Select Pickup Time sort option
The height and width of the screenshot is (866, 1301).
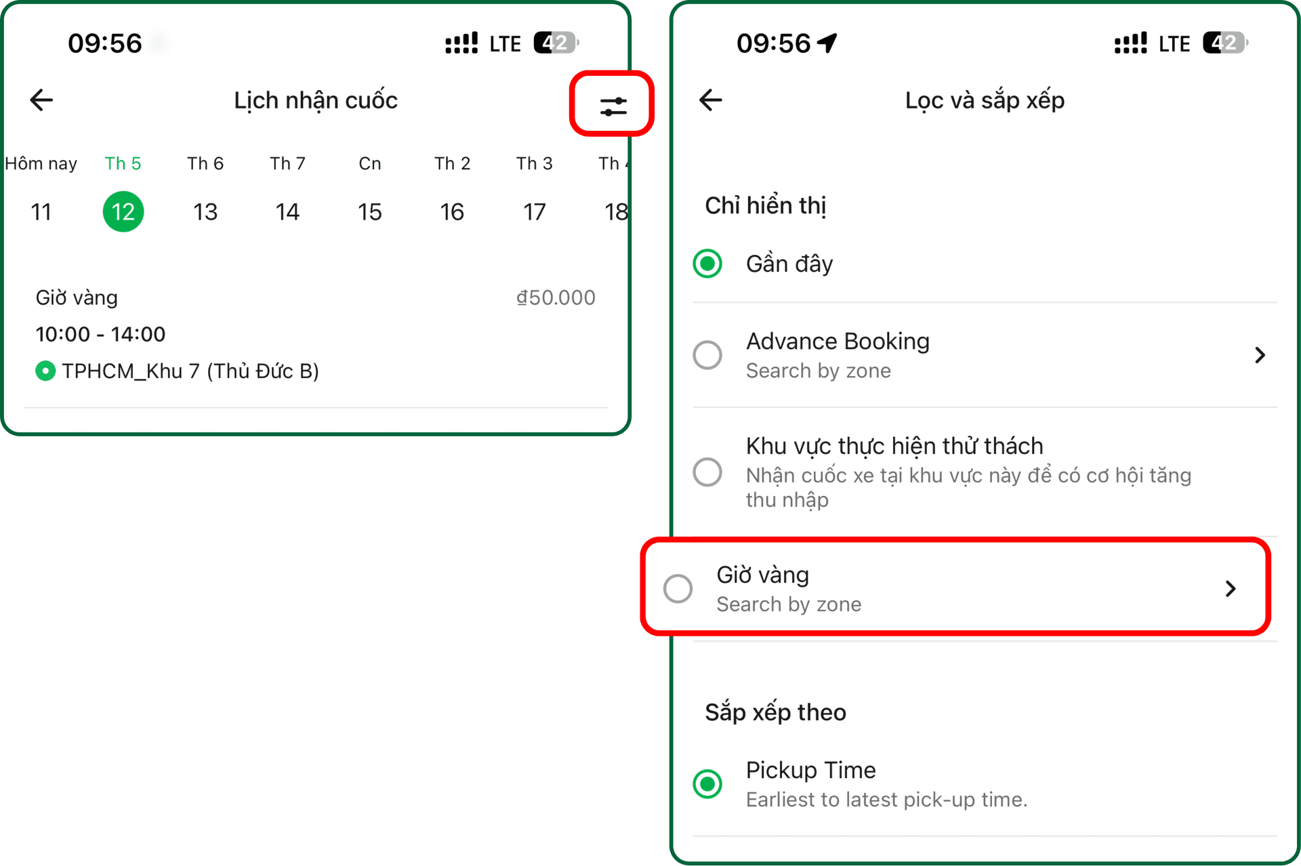point(707,784)
